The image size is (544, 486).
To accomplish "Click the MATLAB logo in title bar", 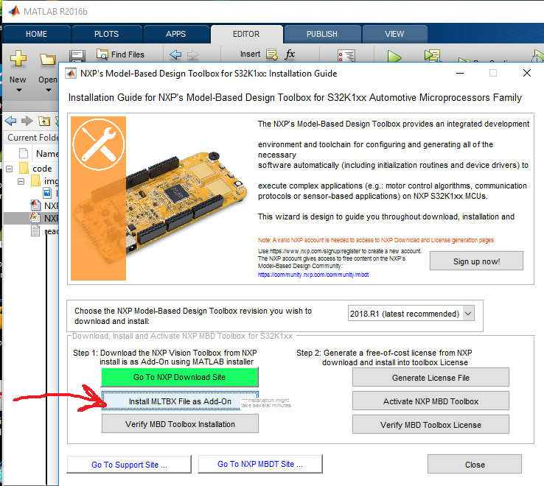I will pos(14,12).
